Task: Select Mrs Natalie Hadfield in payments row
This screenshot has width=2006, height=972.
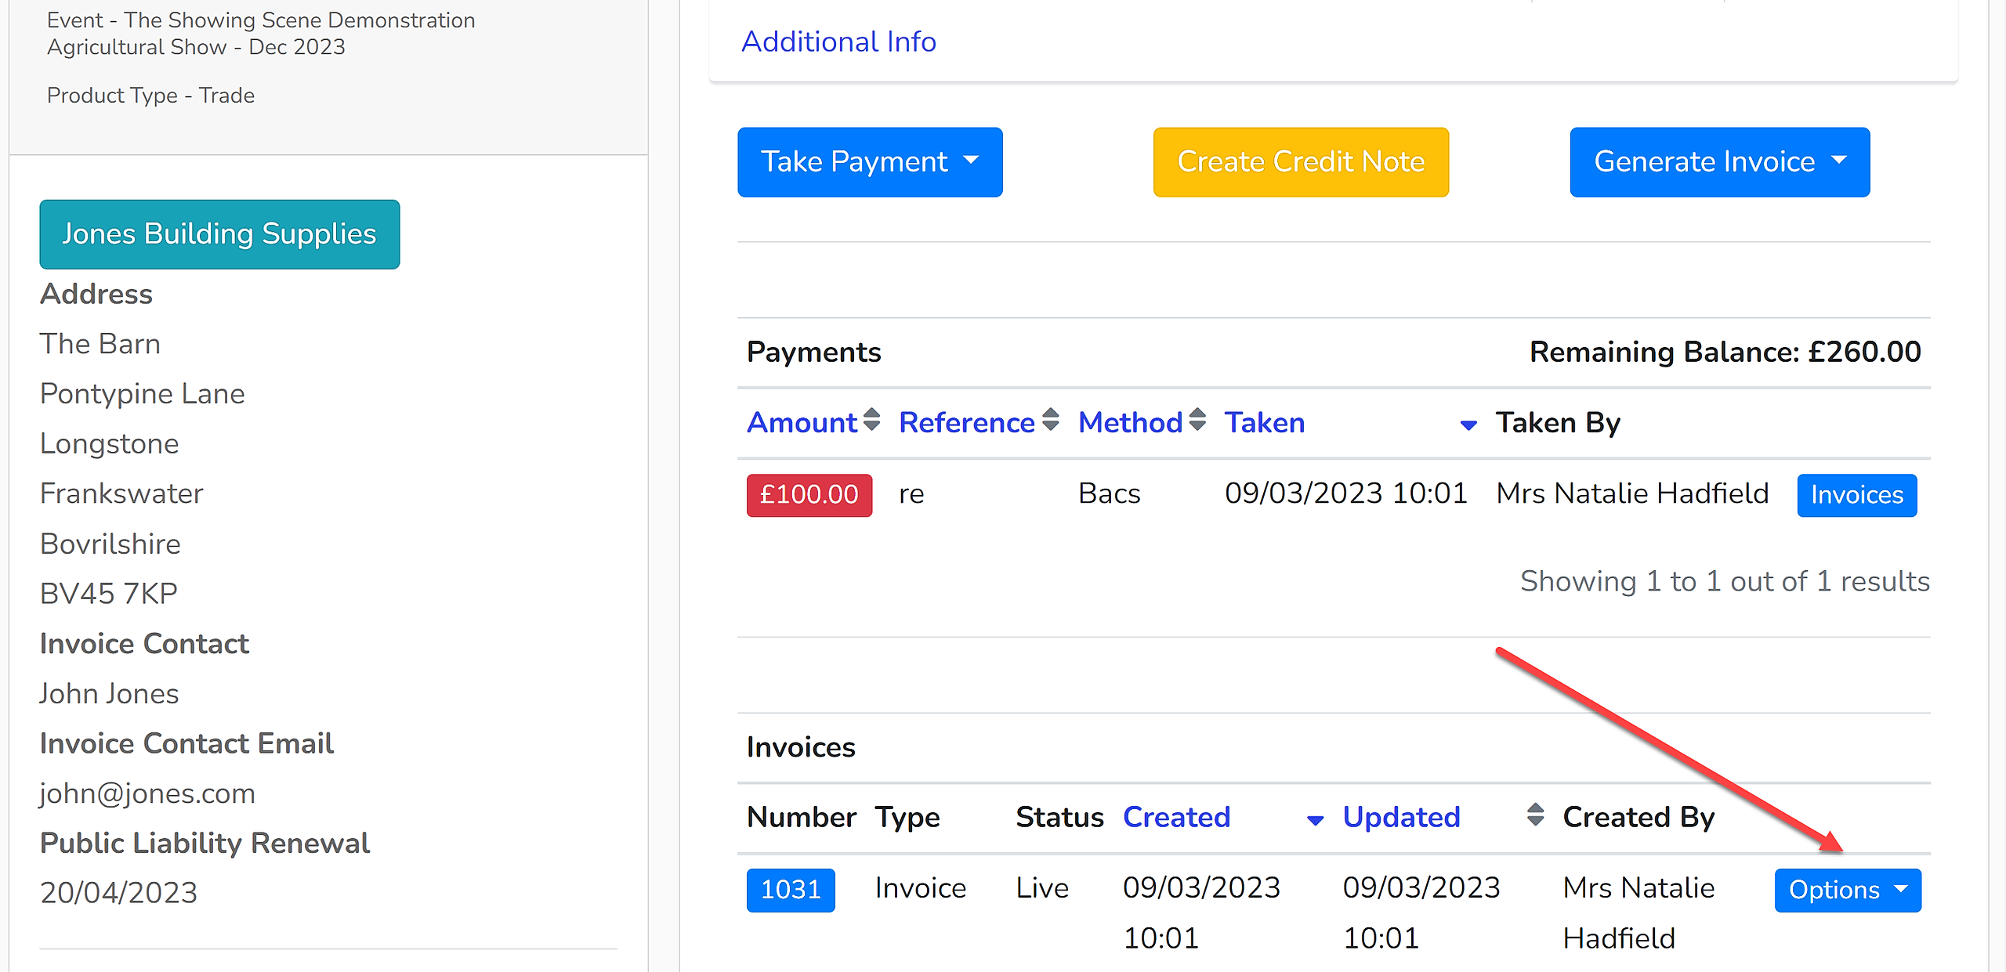Action: point(1632,493)
